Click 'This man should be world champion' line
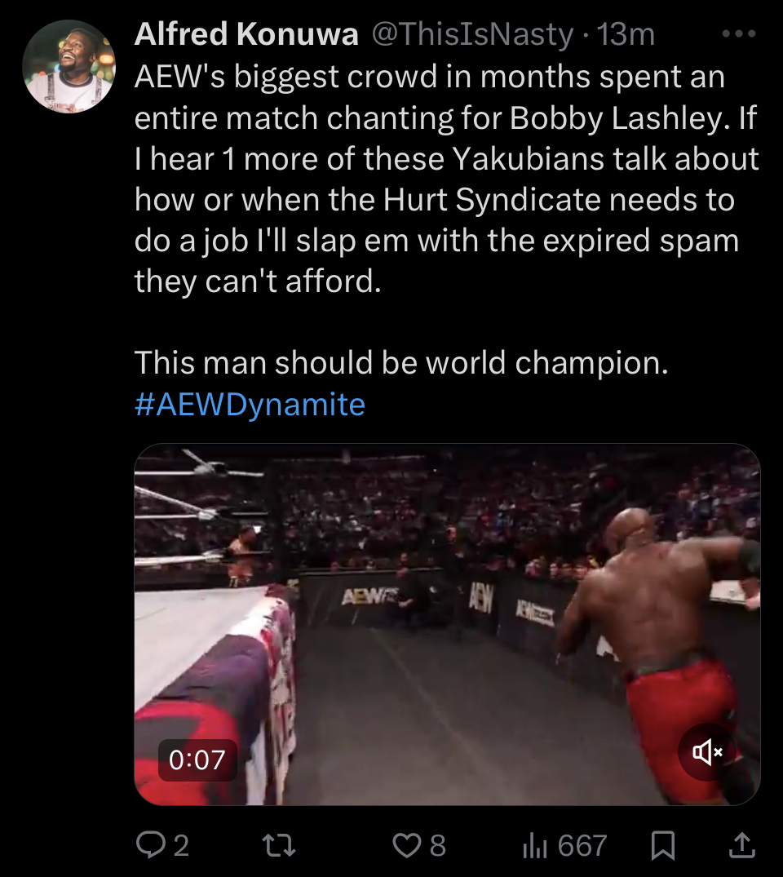 (401, 363)
